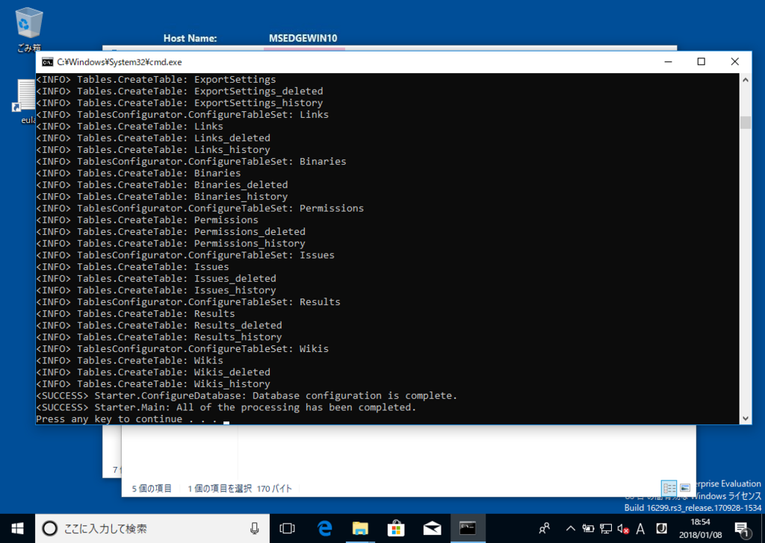Viewport: 765px width, 543px height.
Task: Click '1 個の項目を選択 170 バイト' status text
Action: tap(240, 489)
